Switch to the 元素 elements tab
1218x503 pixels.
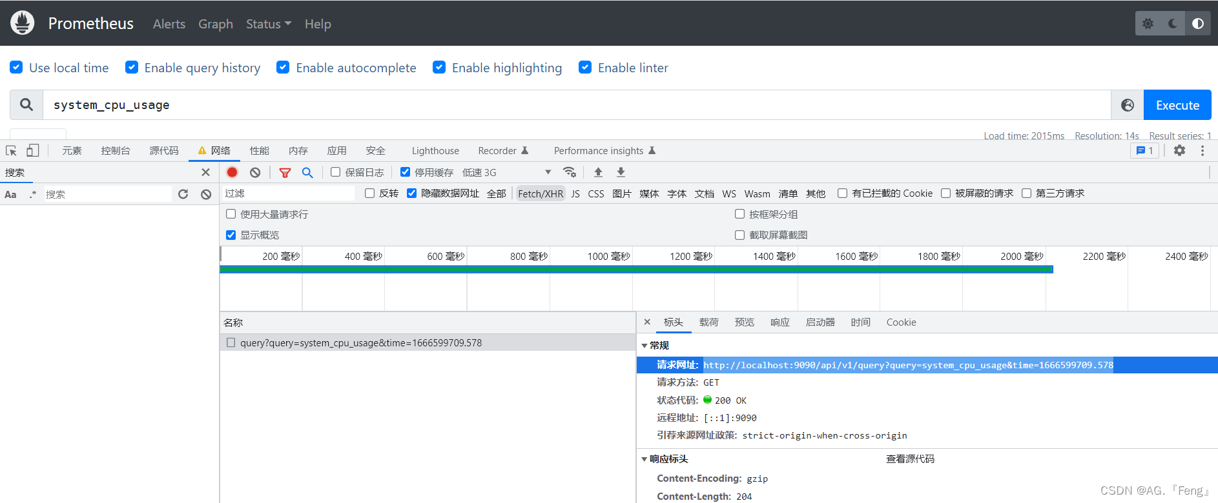coord(72,150)
